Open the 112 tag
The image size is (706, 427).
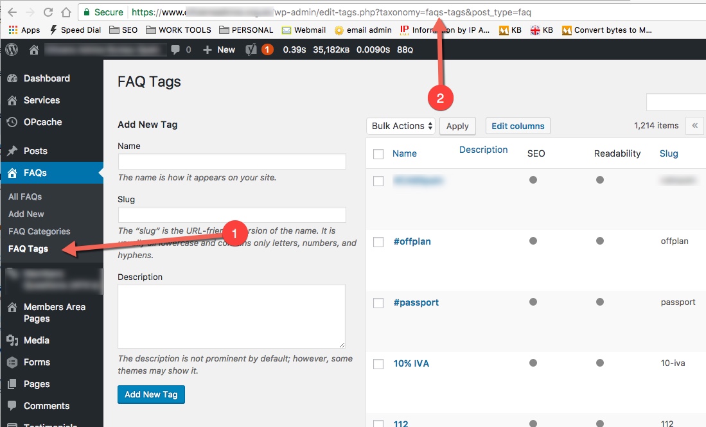401,423
